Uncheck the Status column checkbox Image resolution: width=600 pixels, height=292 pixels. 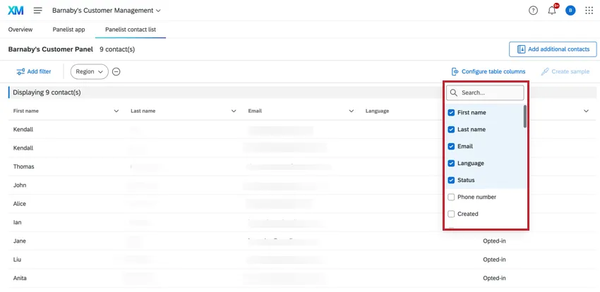pyautogui.click(x=451, y=180)
